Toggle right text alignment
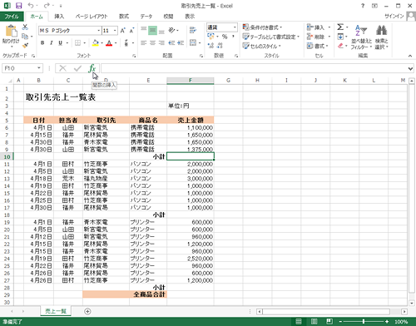Viewport: 416px width, 326px height. [x=161, y=42]
